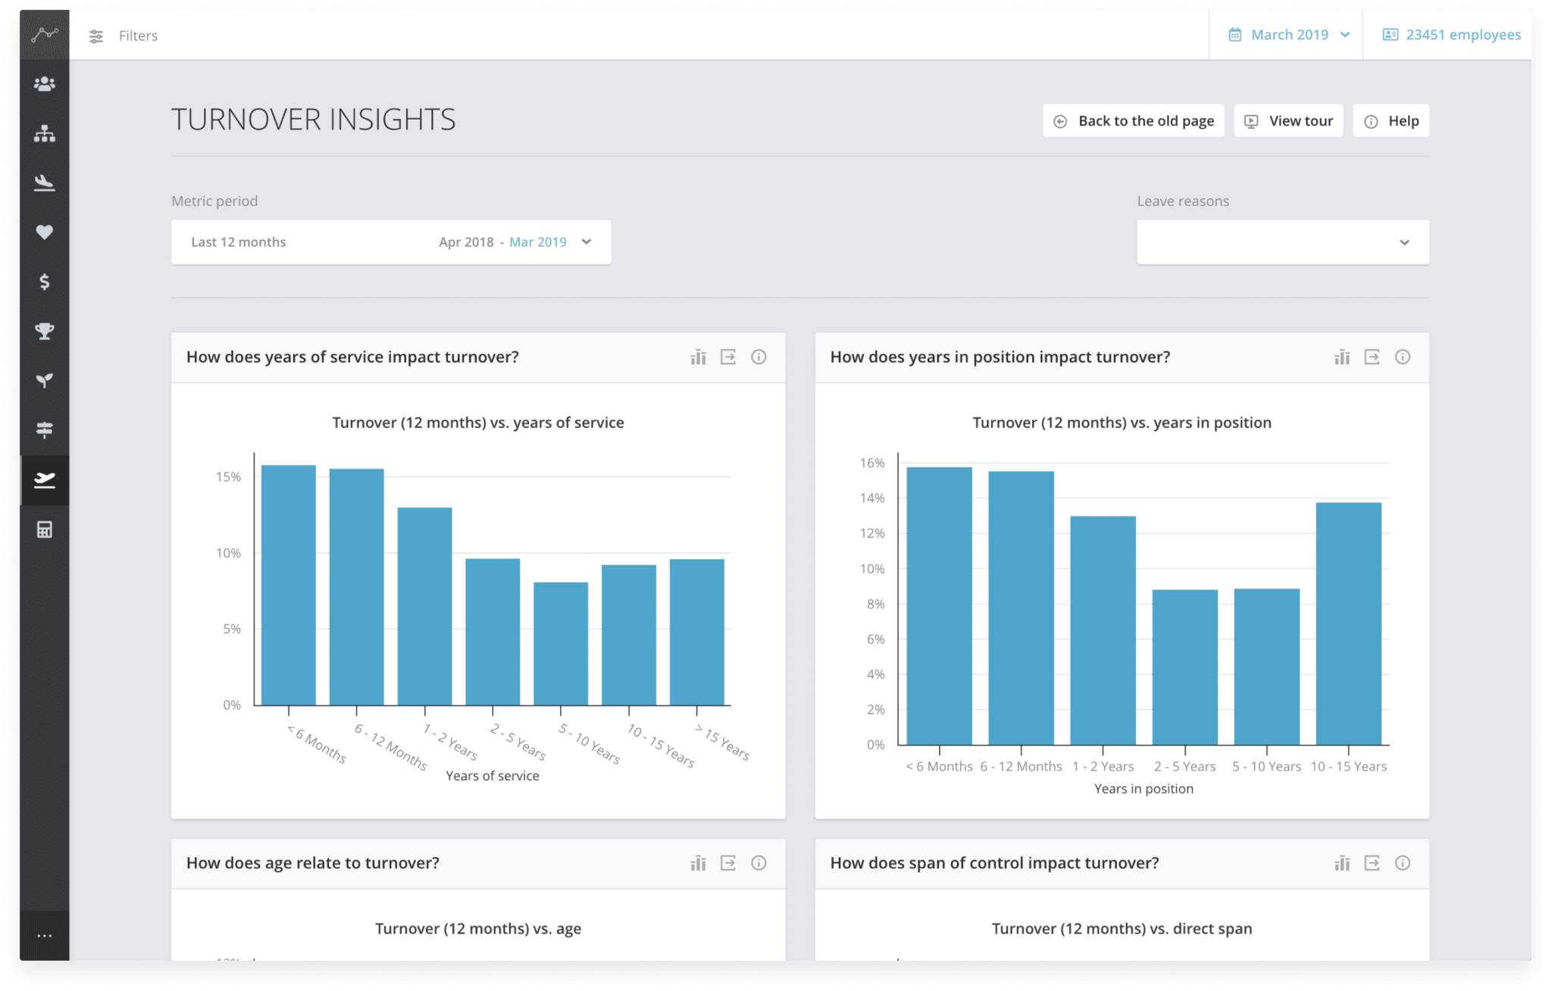This screenshot has width=1552, height=991.
Task: Toggle chart display mode on the age chart card
Action: (x=697, y=863)
